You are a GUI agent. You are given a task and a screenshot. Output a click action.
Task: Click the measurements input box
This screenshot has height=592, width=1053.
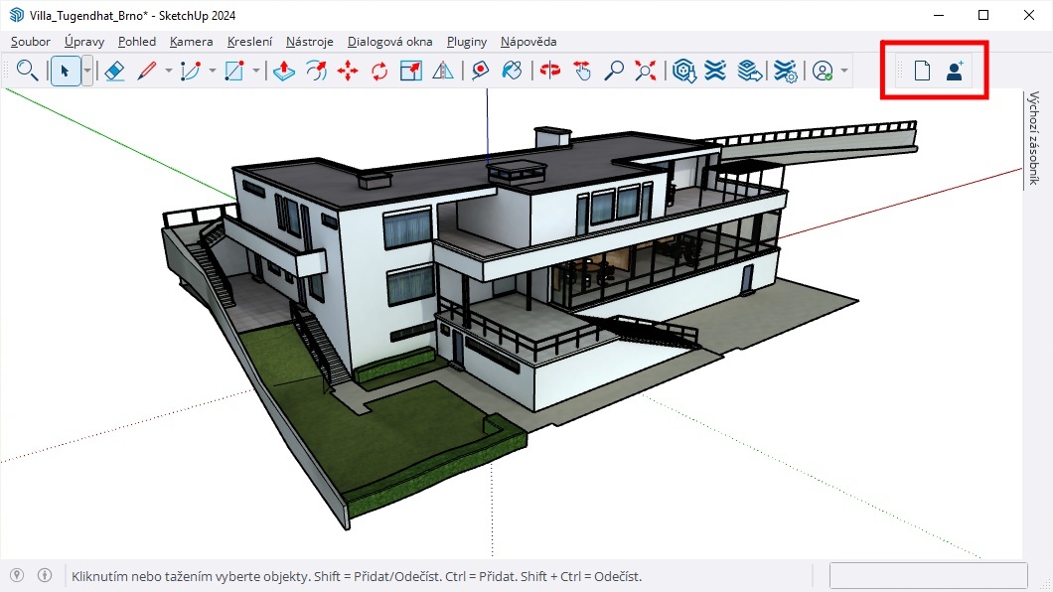point(929,576)
